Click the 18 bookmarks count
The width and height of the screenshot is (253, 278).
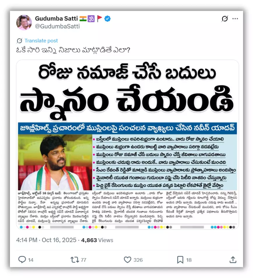tap(189, 260)
